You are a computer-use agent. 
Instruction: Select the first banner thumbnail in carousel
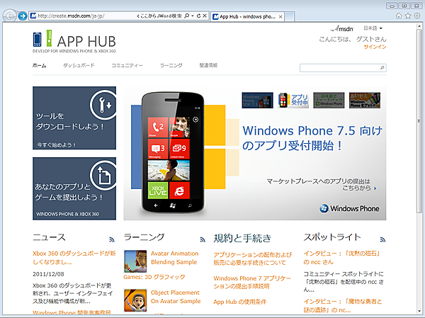click(257, 100)
